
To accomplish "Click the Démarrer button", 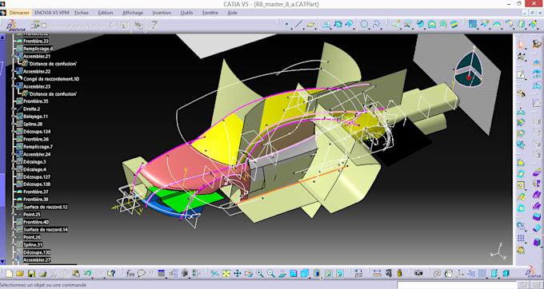I will click(x=19, y=13).
